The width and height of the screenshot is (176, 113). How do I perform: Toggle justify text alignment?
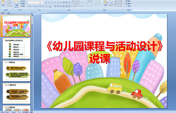(64, 6)
